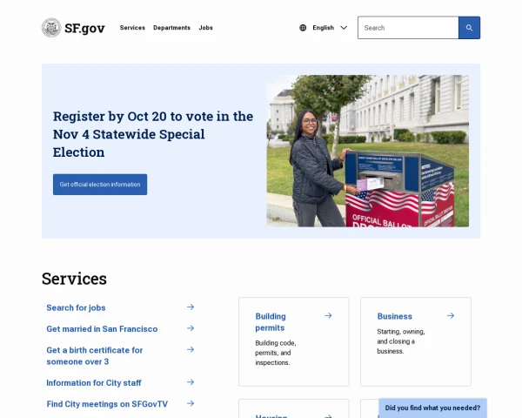This screenshot has height=418, width=522.
Task: Click the SF.gov wordmark text
Action: [x=84, y=29]
